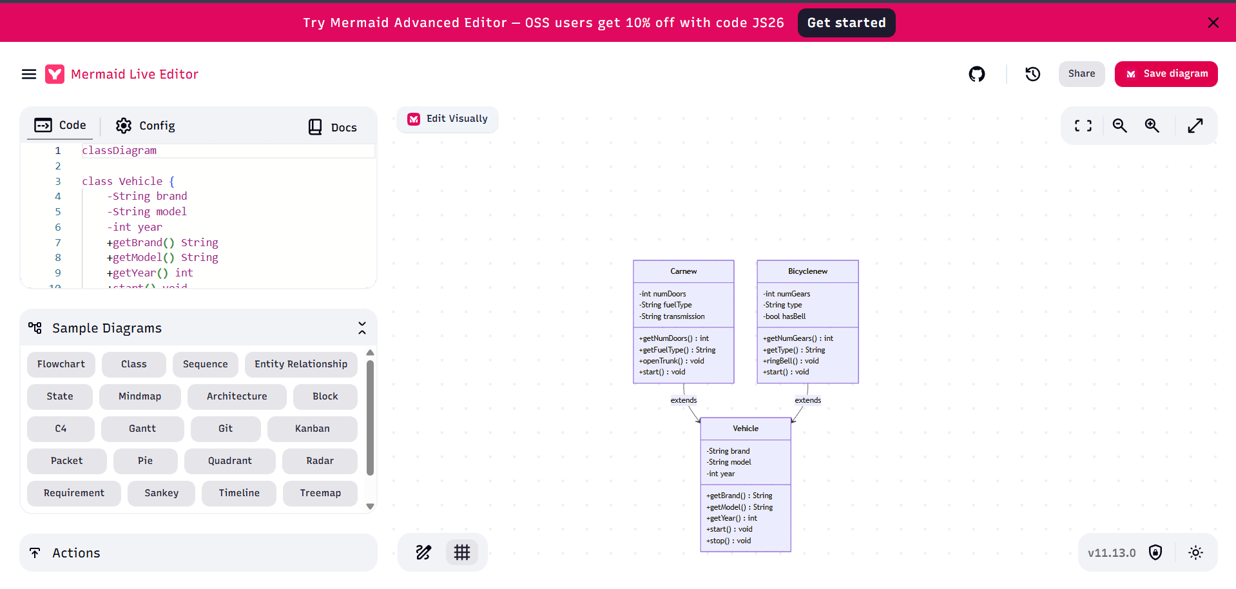Load the Sankey sample diagram
This screenshot has width=1236, height=589.
pyautogui.click(x=162, y=494)
